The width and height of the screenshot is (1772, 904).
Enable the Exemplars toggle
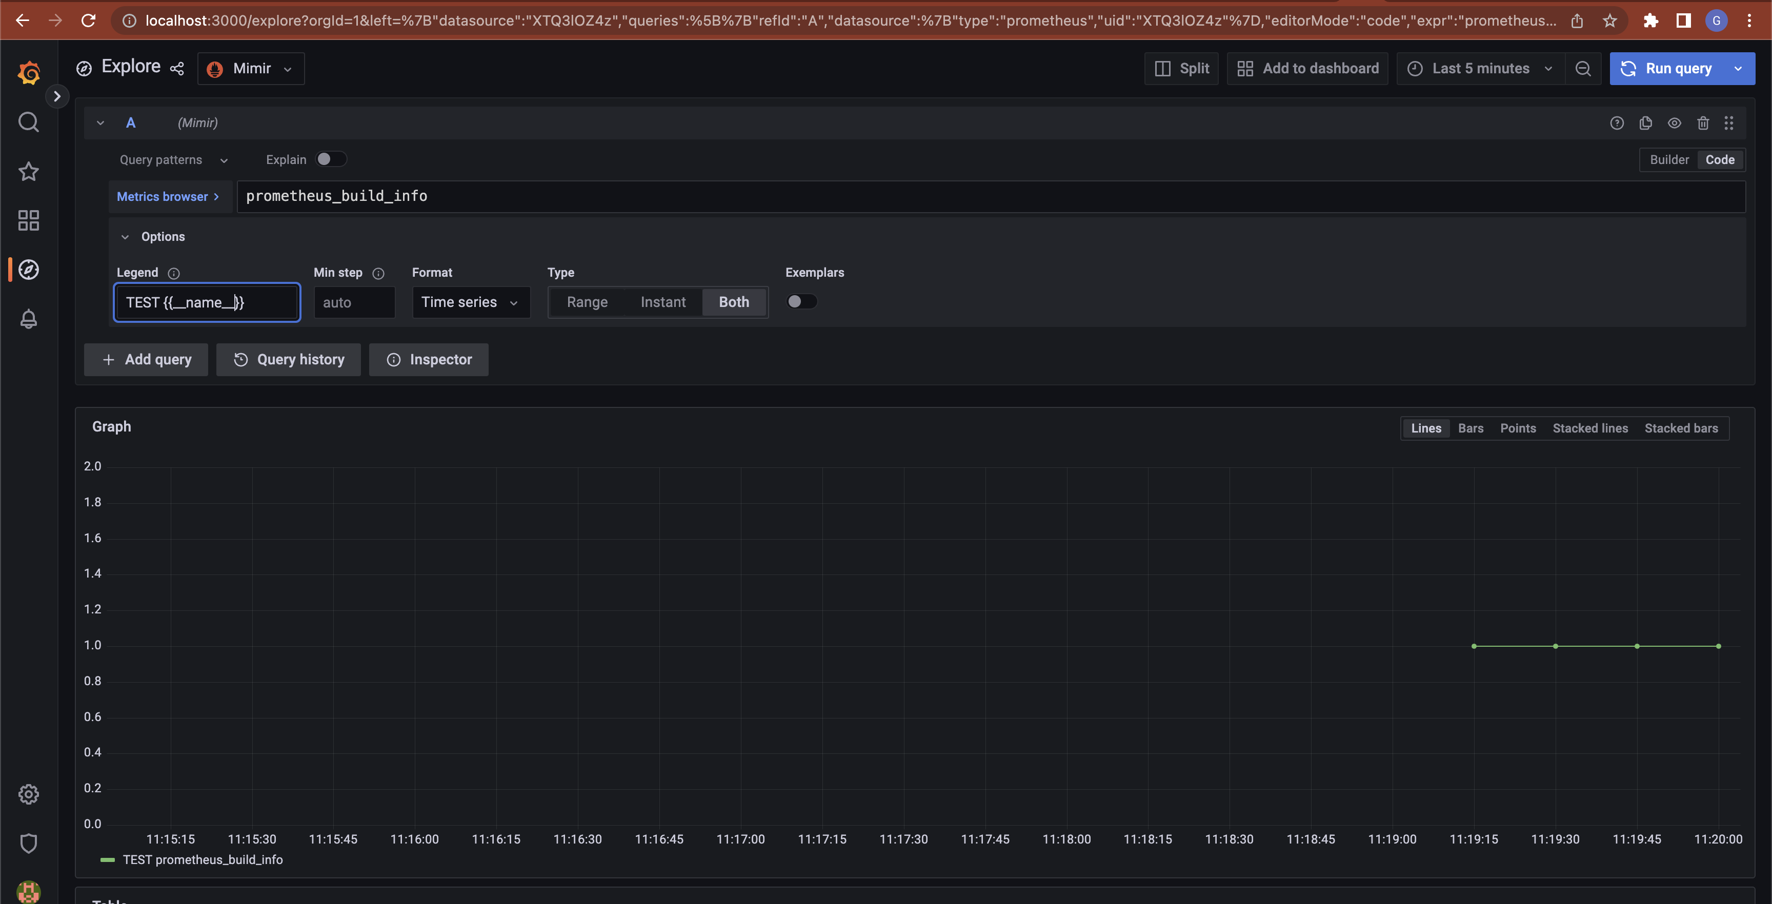tap(801, 302)
